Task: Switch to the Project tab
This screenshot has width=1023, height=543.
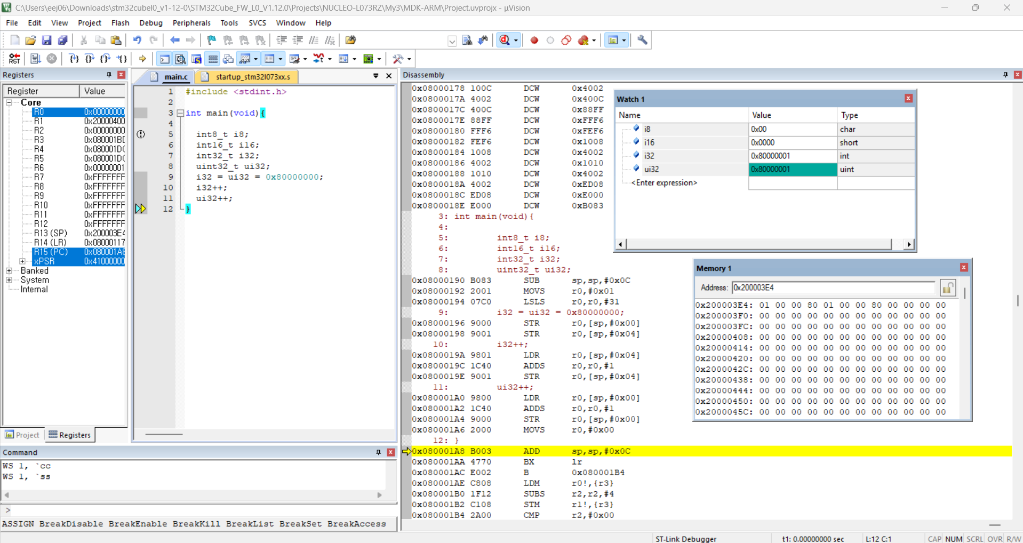Action: [x=22, y=435]
